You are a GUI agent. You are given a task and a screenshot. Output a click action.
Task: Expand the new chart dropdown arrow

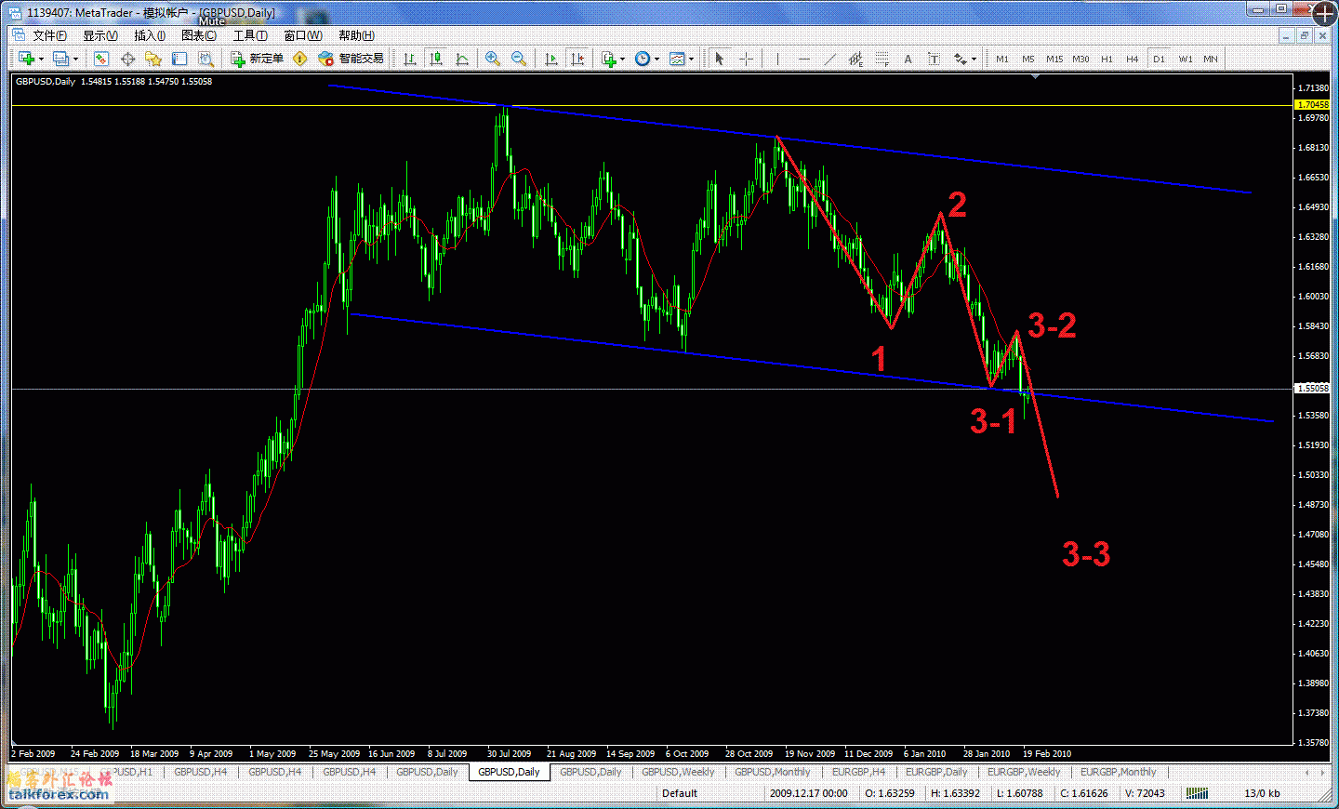(x=42, y=59)
